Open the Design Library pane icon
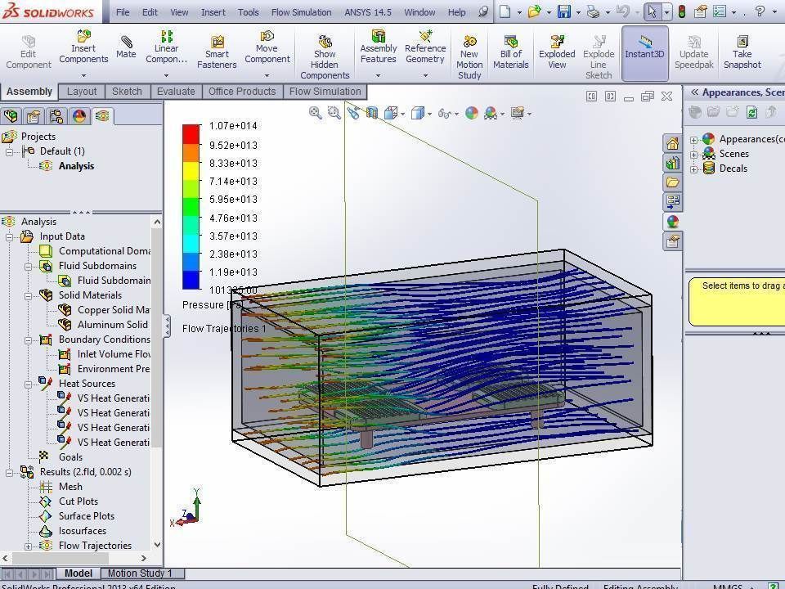This screenshot has height=589, width=785. click(672, 163)
